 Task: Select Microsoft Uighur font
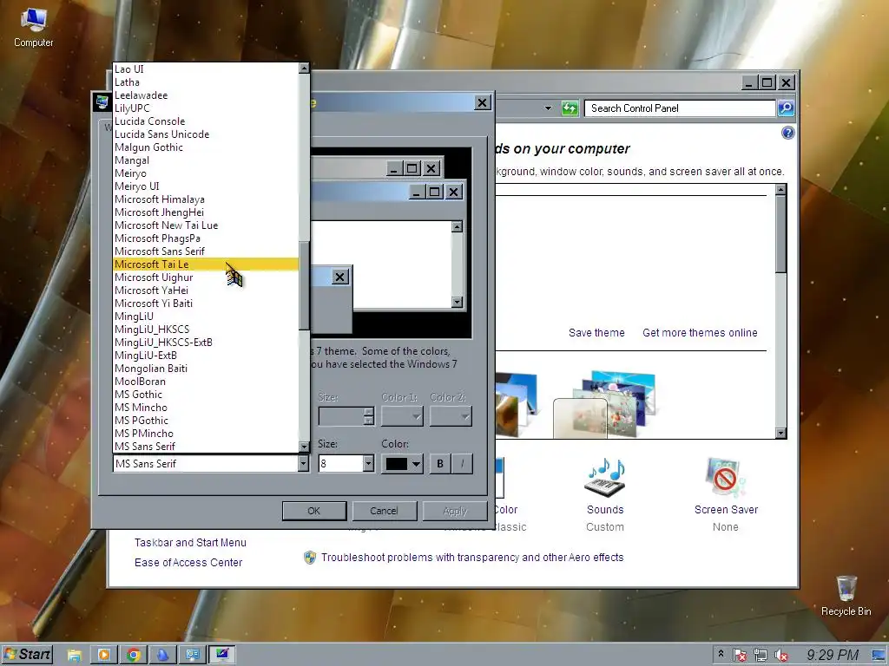205,277
